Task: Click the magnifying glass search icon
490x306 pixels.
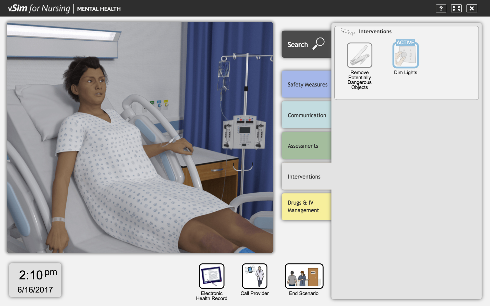Action: [318, 44]
